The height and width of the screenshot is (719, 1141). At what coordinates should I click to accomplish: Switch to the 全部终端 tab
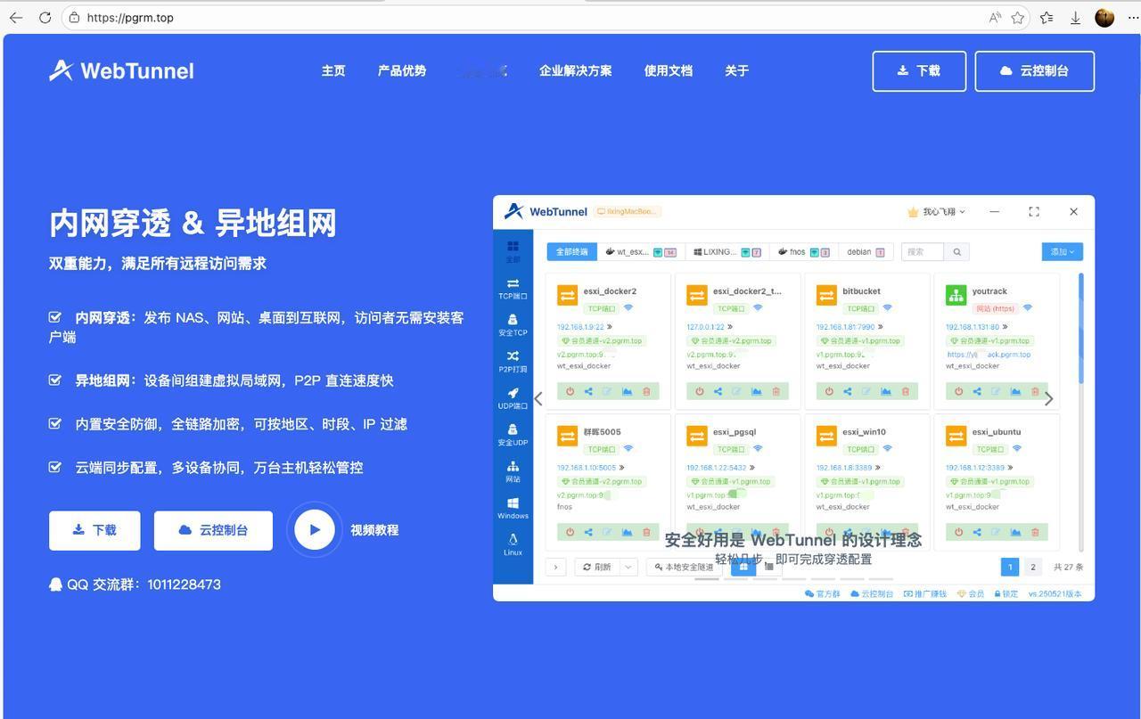572,252
